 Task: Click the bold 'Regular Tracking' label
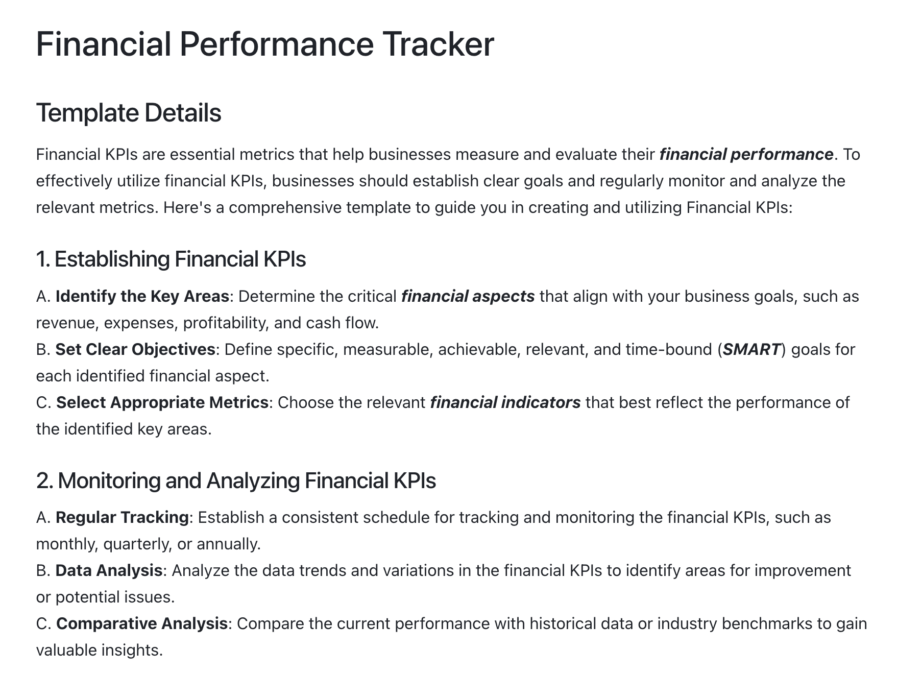[123, 517]
